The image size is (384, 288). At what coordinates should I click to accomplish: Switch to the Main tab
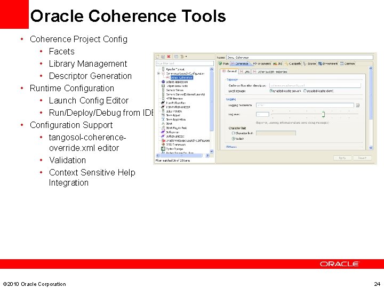click(223, 63)
